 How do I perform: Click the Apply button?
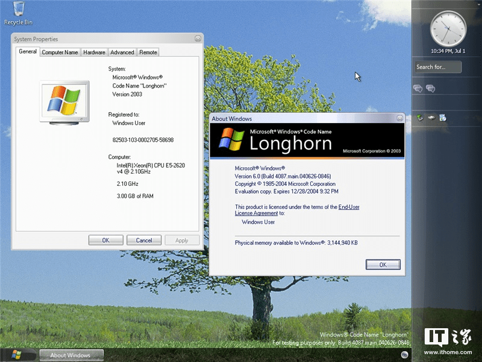tap(182, 240)
